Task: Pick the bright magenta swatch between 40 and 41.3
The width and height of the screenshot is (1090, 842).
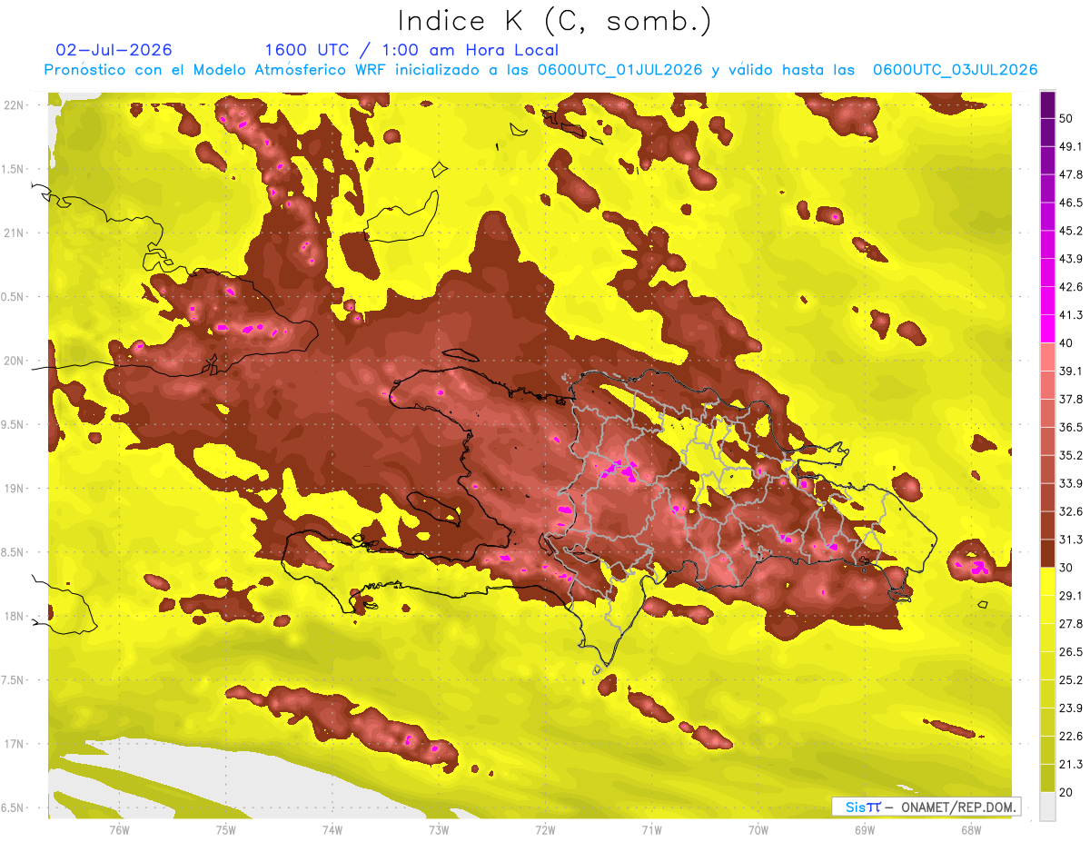Action: pyautogui.click(x=1048, y=329)
